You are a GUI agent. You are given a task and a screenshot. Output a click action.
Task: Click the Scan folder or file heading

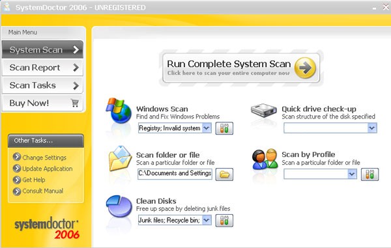168,155
